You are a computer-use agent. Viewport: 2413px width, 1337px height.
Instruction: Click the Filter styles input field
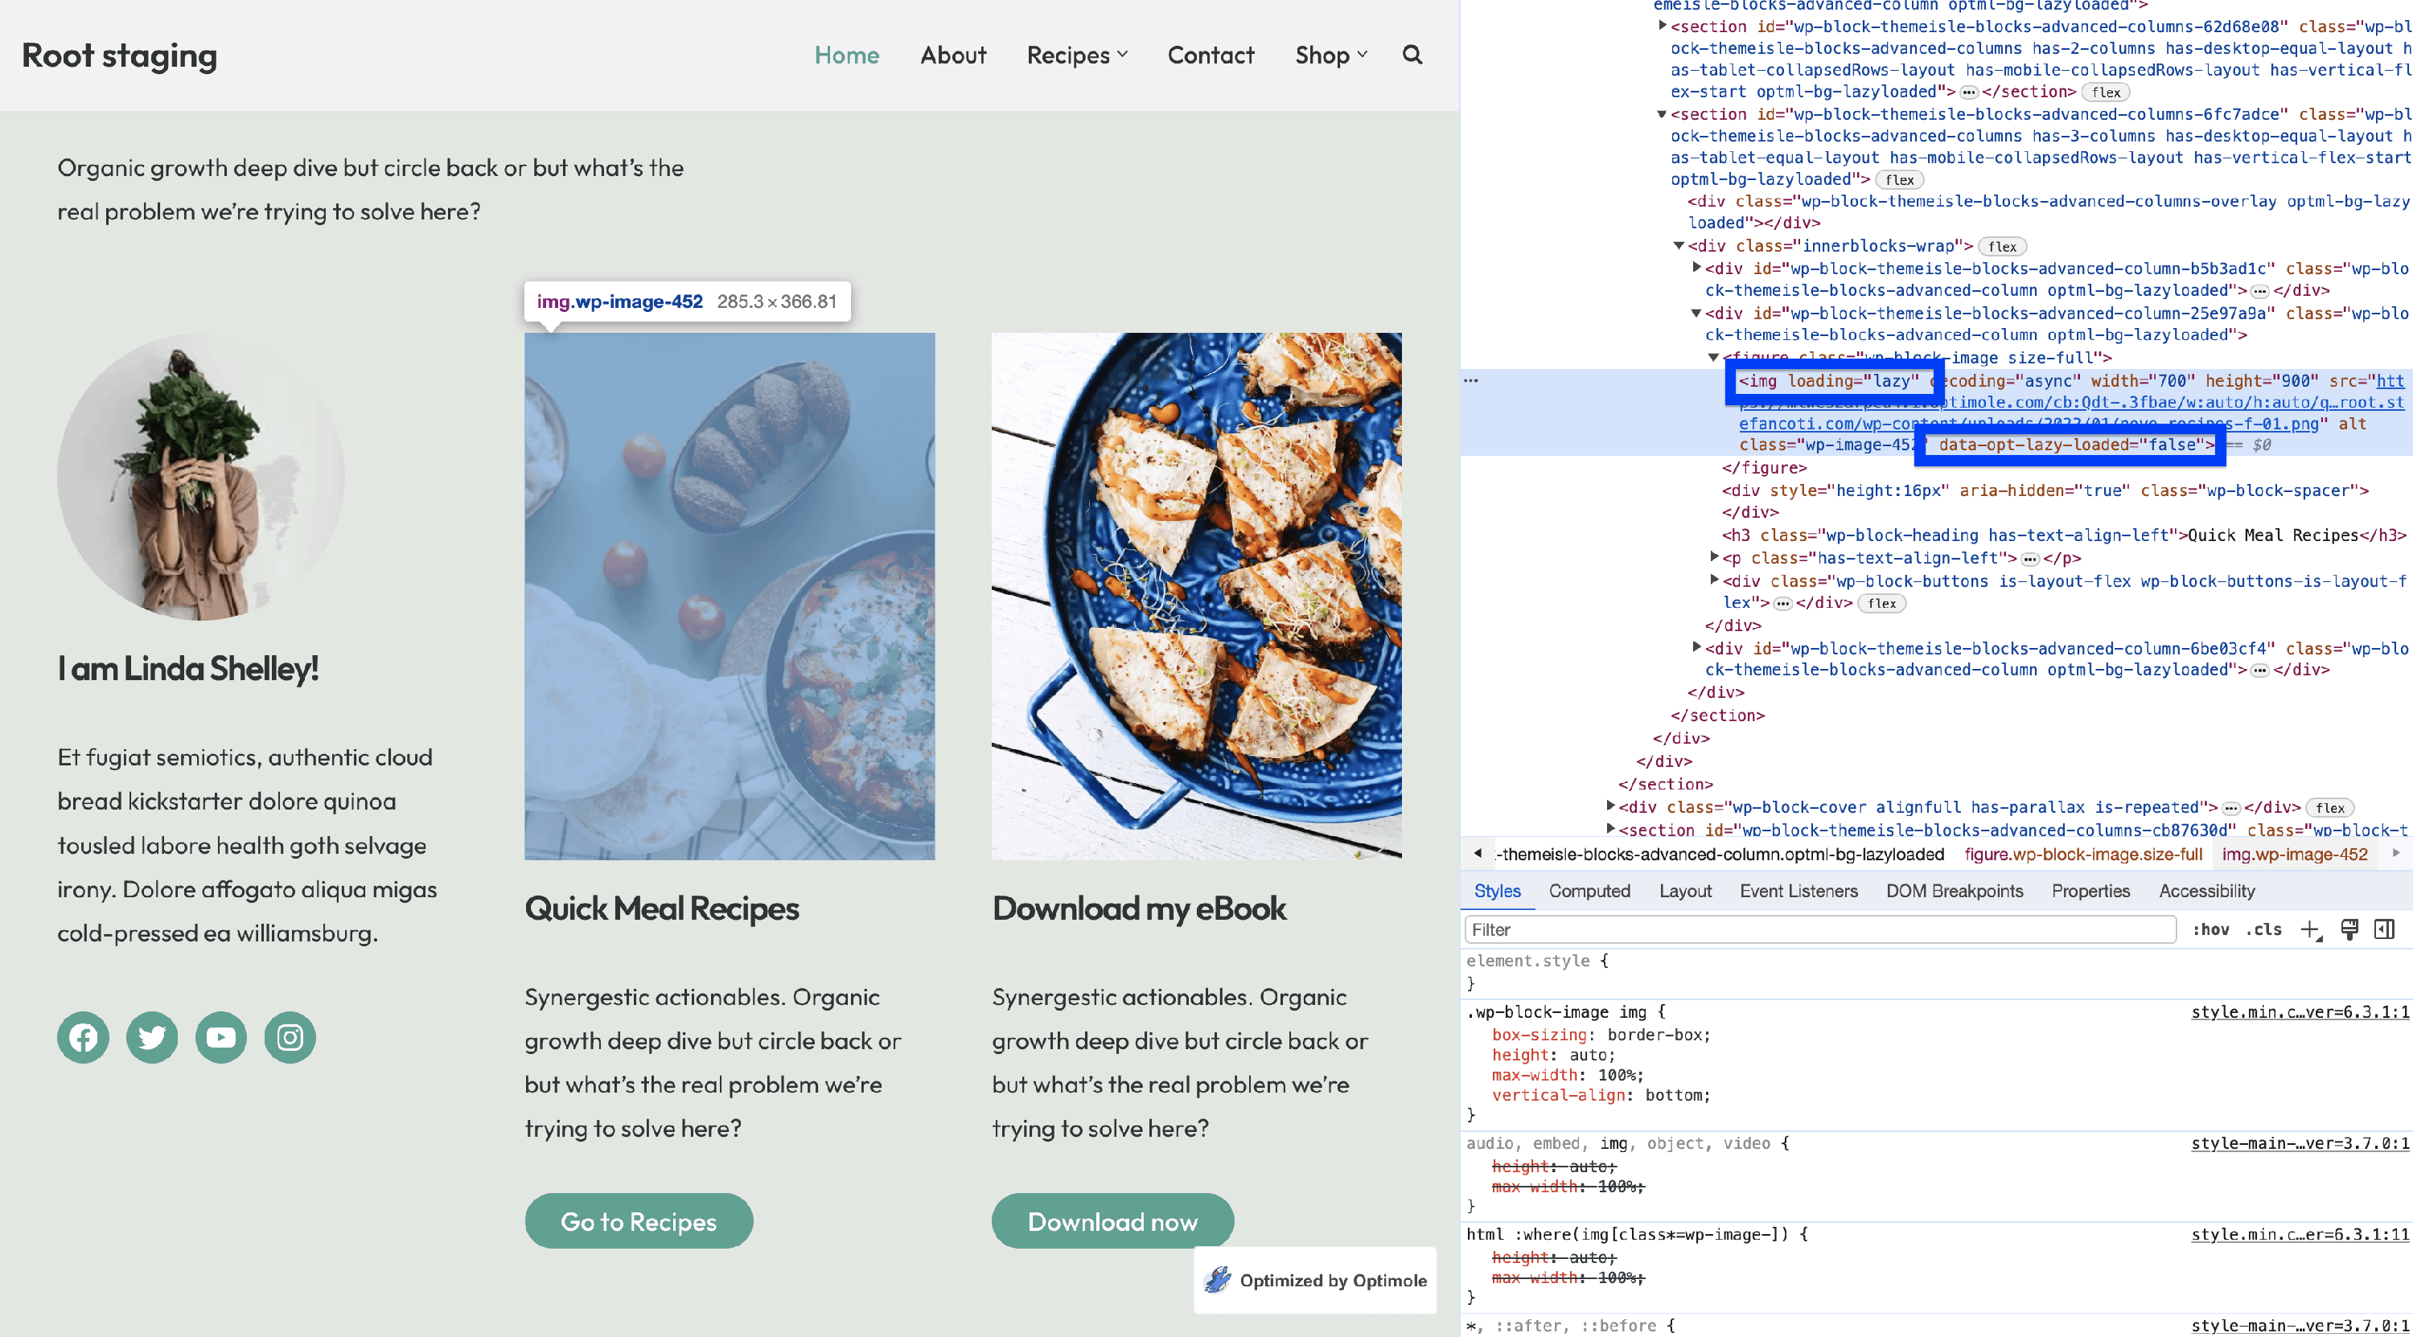click(1817, 929)
